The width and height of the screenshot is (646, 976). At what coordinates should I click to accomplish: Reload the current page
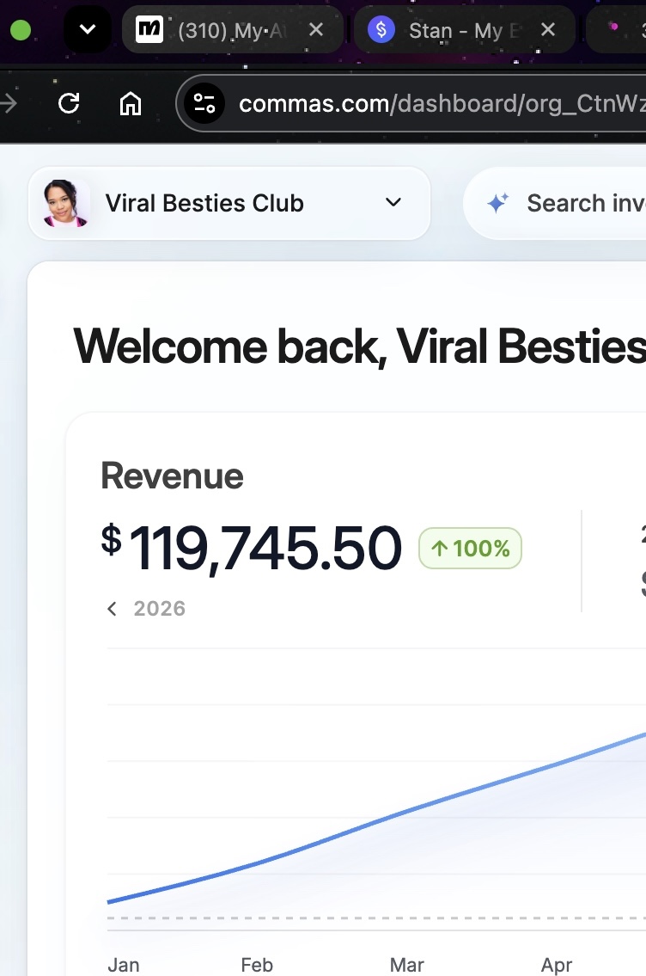click(69, 103)
